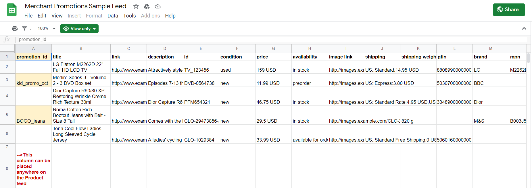Screen dimensions: 532x188
Task: Open the 100% zoom dropdown
Action: [x=47, y=29]
